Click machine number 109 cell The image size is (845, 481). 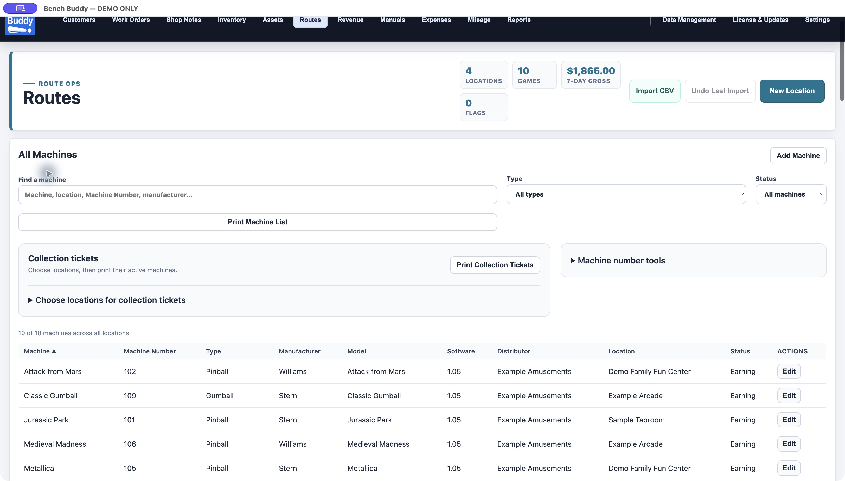click(x=130, y=396)
